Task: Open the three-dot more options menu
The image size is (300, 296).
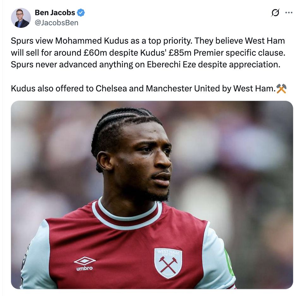Action: (x=289, y=13)
